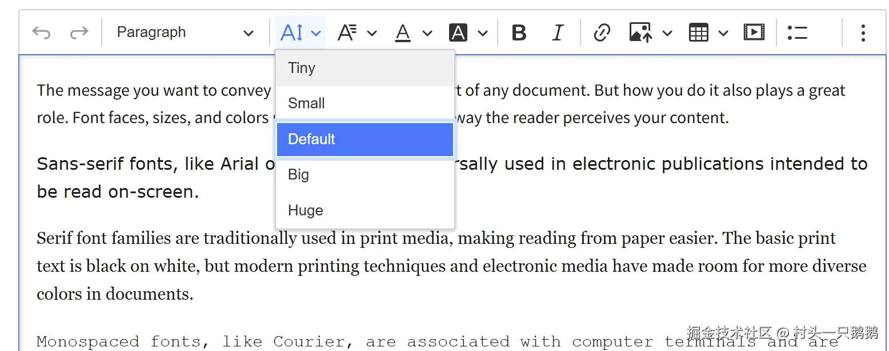This screenshot has width=889, height=351.
Task: Click the font background color icon
Action: point(458,32)
